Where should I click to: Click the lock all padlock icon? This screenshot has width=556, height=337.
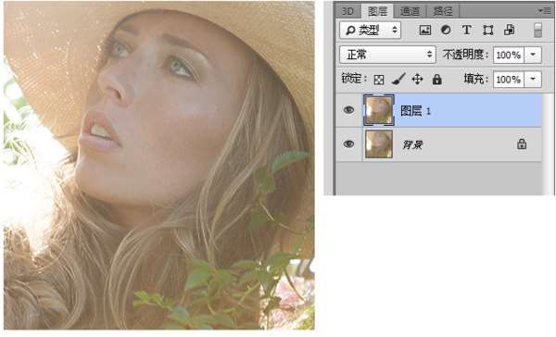pyautogui.click(x=436, y=79)
